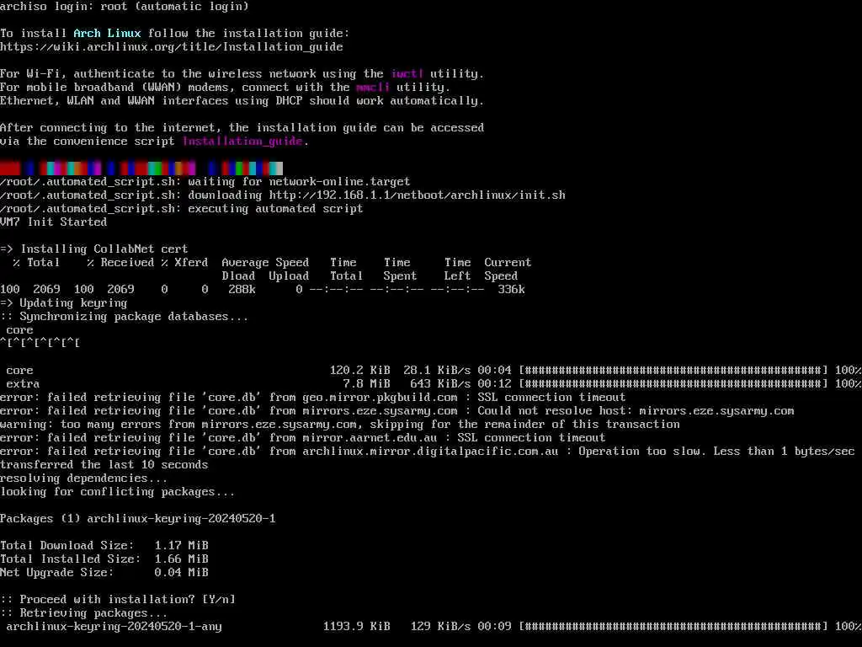Screen dimensions: 862x647
Task: Click the 'Total Download Size' value 1.17 MiB
Action: coord(182,545)
